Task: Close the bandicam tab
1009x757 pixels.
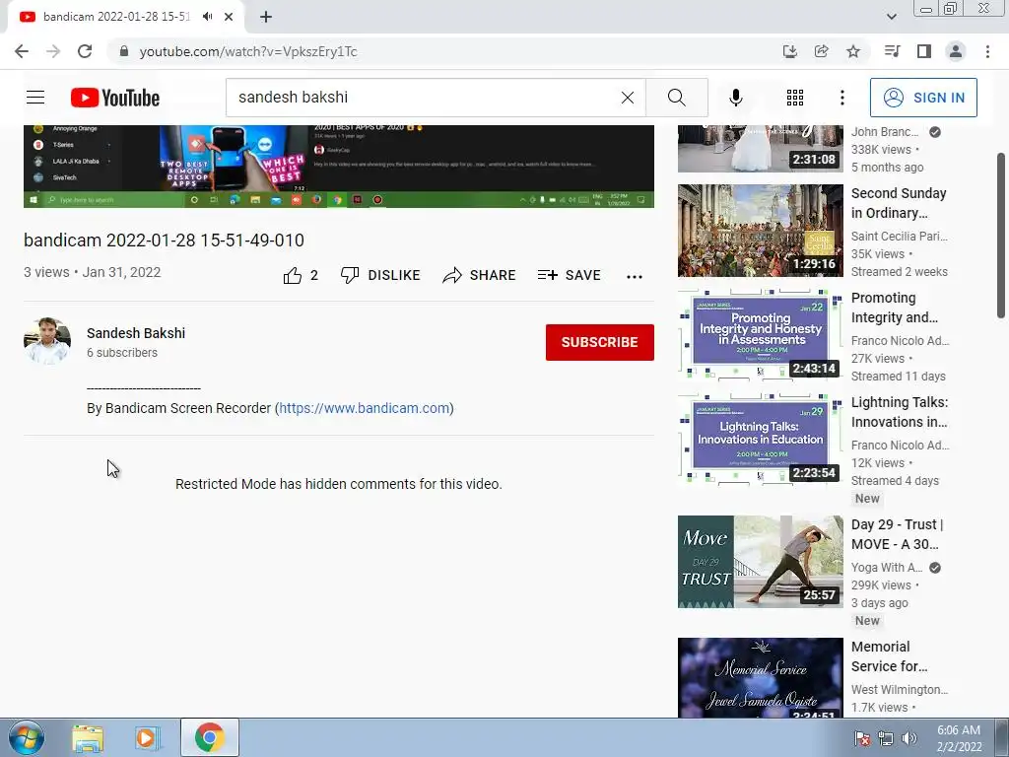Action: (229, 17)
